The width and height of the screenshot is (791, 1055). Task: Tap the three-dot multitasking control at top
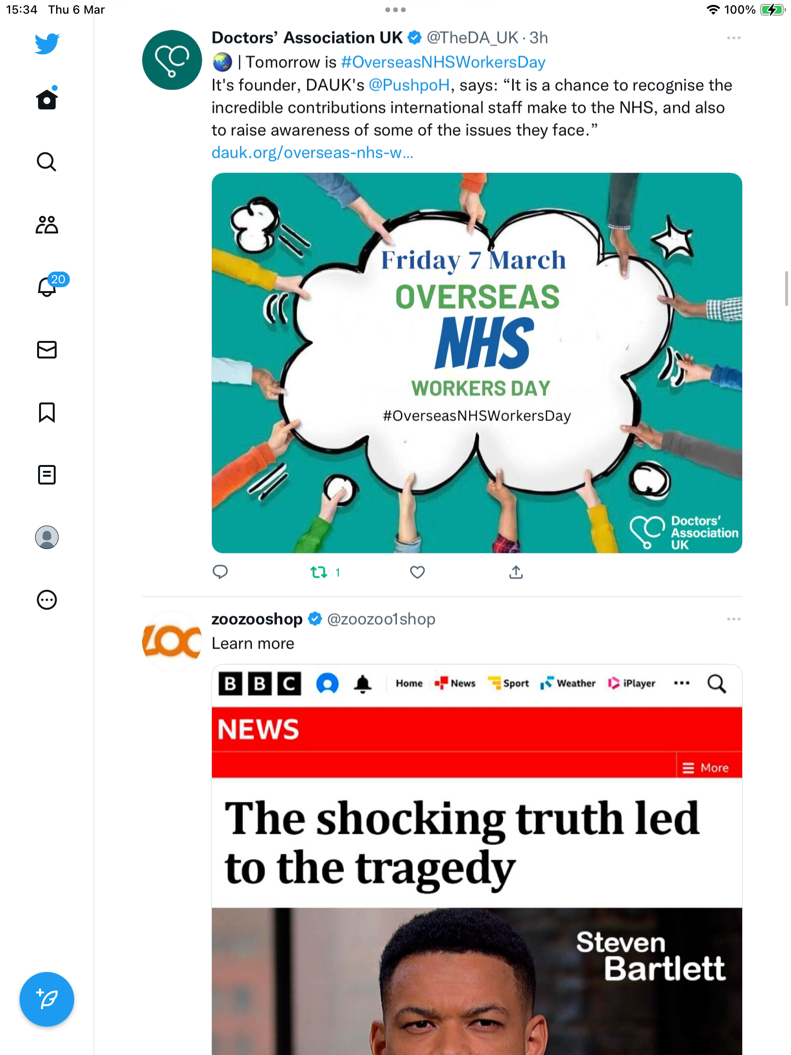pyautogui.click(x=395, y=10)
